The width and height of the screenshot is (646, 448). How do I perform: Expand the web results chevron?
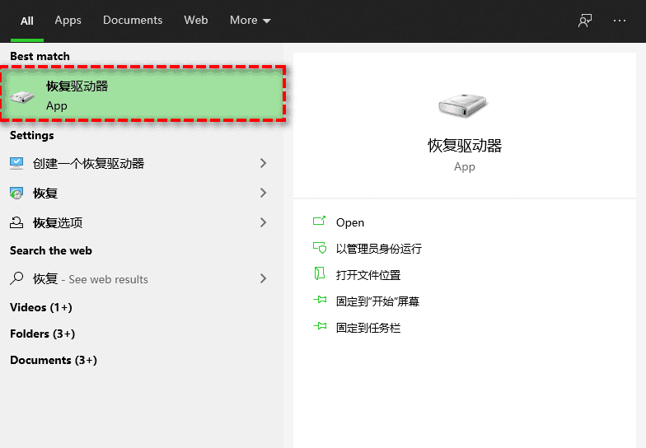[264, 278]
